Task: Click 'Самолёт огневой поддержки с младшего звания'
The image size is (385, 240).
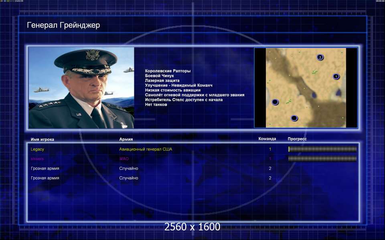Action: tap(195, 95)
